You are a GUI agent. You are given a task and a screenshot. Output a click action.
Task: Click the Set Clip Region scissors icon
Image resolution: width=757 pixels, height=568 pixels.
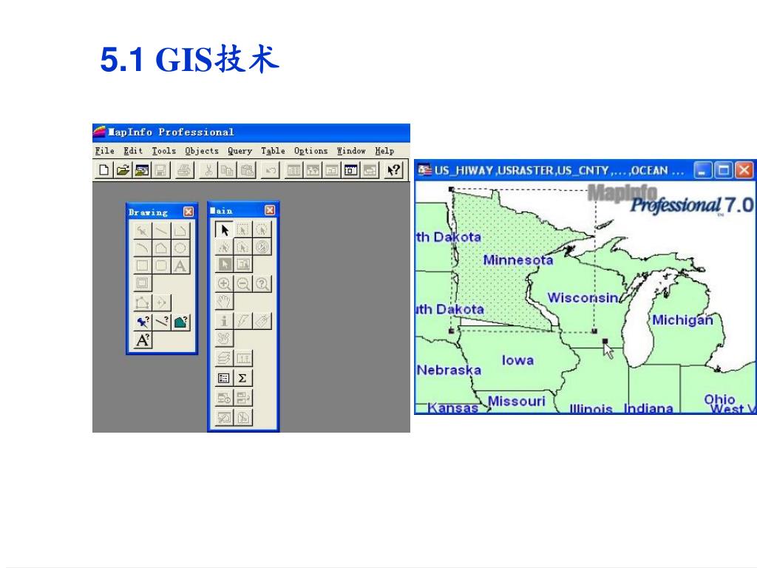pos(242,417)
